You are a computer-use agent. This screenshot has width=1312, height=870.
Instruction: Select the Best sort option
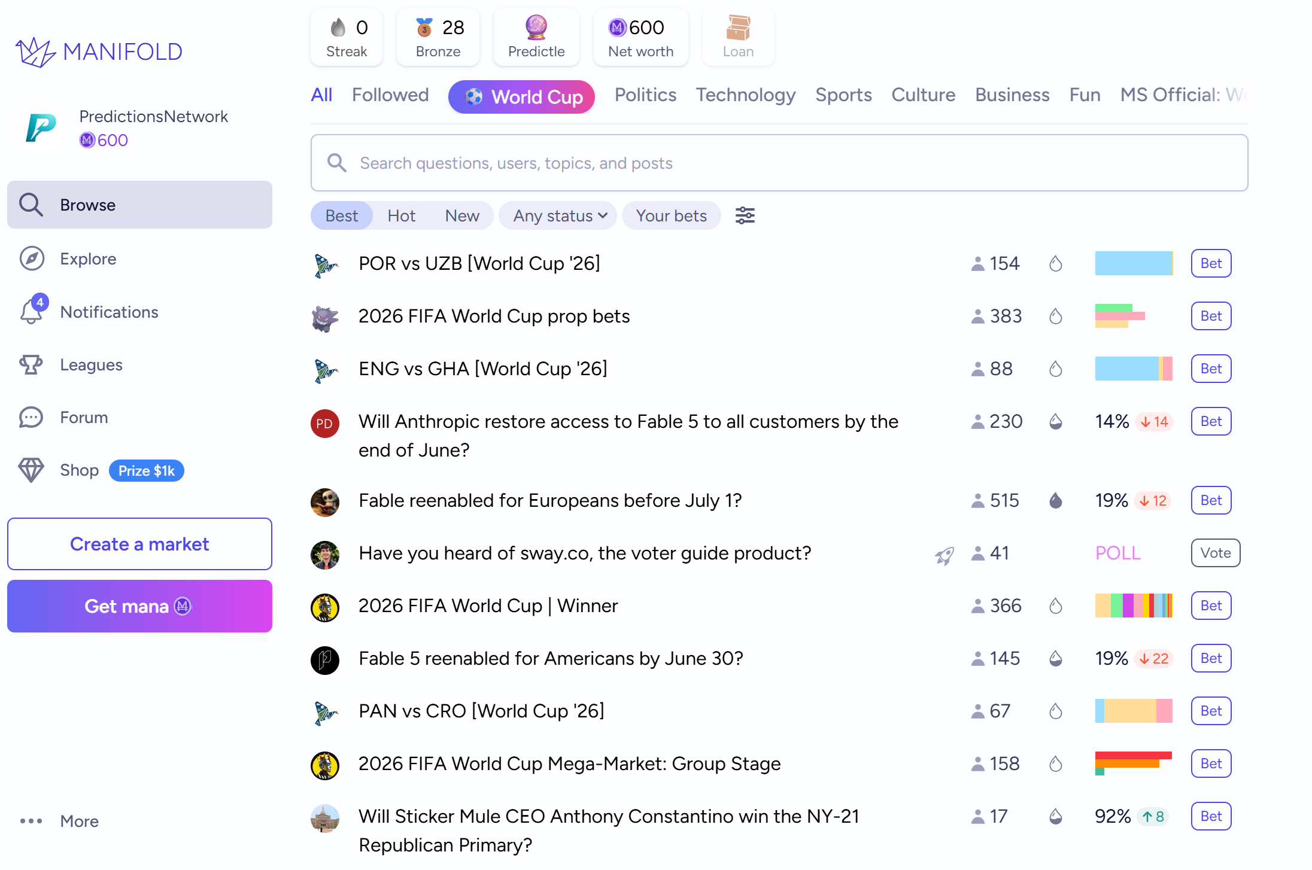click(x=342, y=215)
